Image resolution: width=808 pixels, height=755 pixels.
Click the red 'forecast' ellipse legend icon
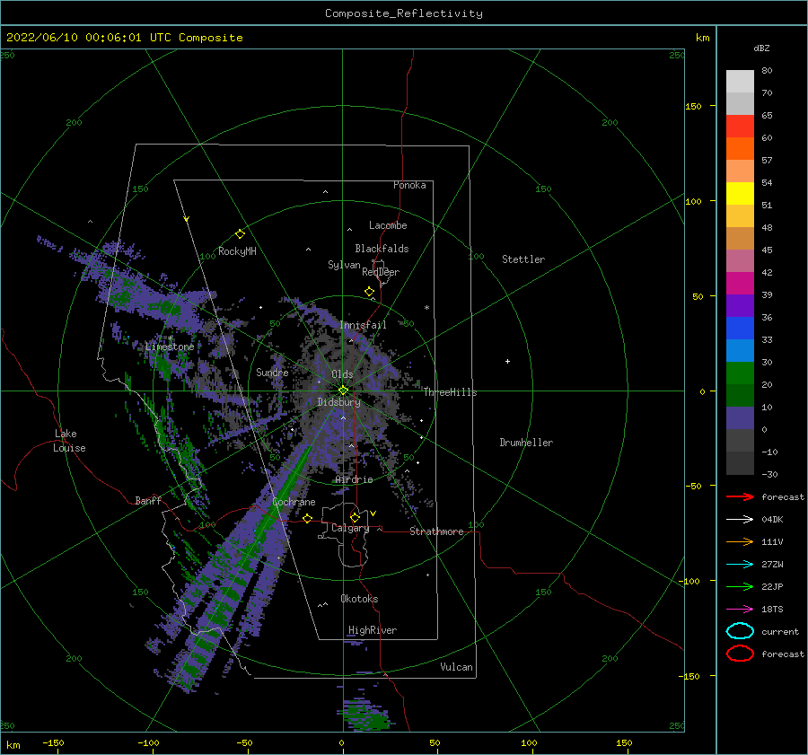(x=740, y=654)
